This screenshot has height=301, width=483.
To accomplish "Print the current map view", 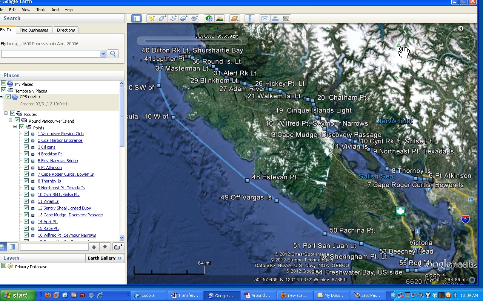I will click(x=275, y=18).
